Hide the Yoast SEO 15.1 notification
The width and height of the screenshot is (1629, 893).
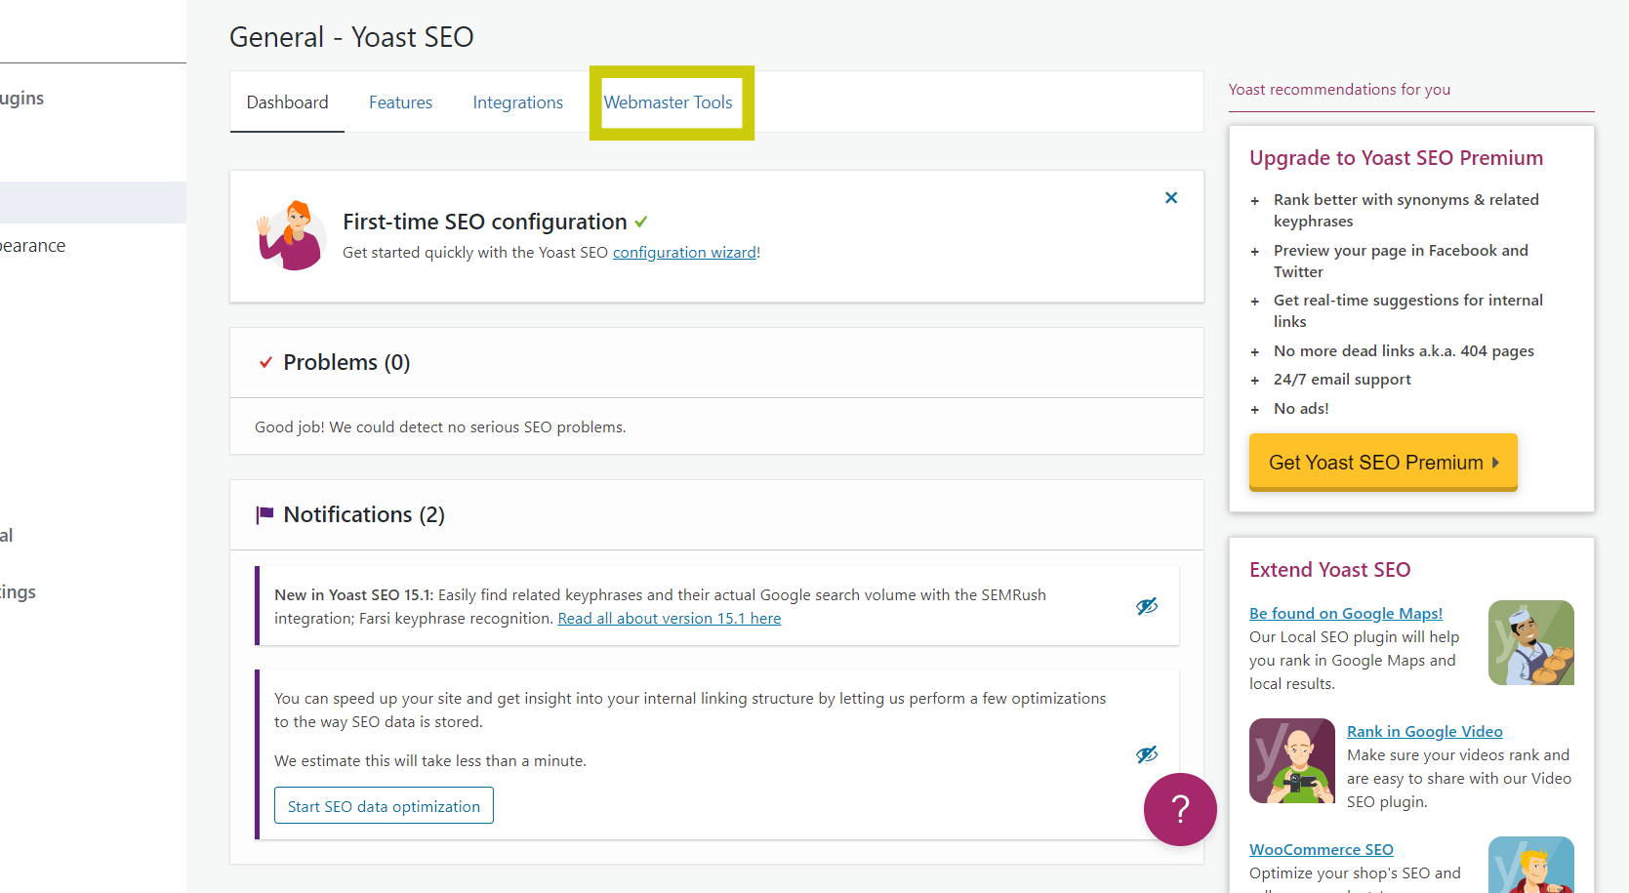[x=1147, y=606]
